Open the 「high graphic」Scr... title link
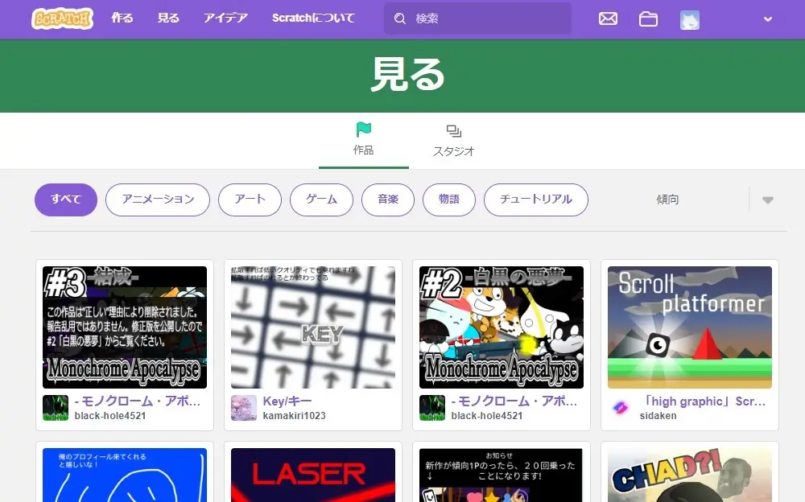 [x=704, y=401]
